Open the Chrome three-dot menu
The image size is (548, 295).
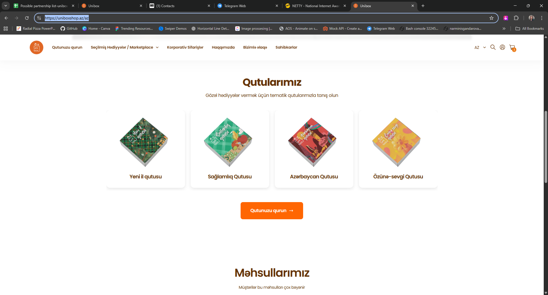coord(542,18)
